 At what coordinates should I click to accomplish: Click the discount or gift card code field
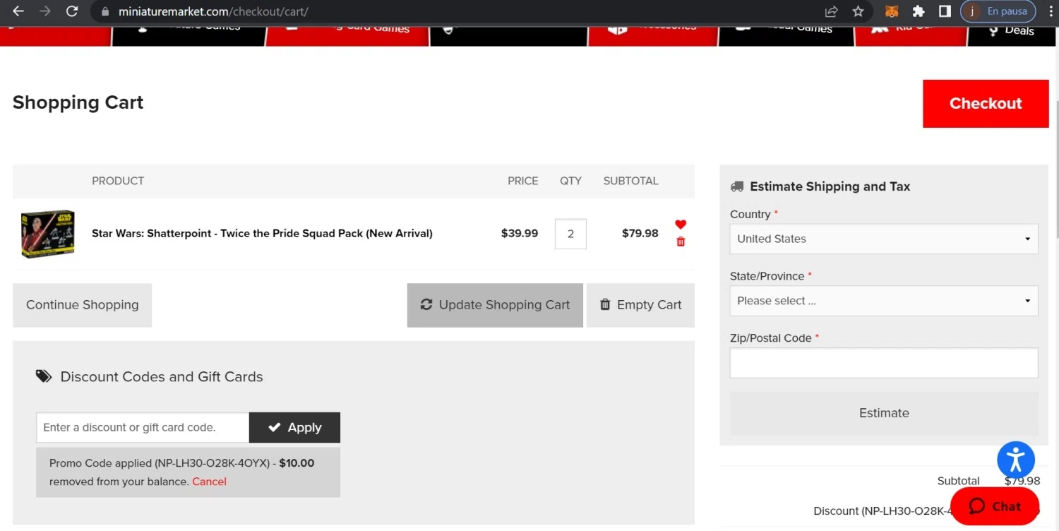click(143, 427)
